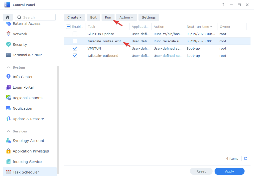Click the sidebar vertical scrollbar
254x177 pixels.
point(58,120)
